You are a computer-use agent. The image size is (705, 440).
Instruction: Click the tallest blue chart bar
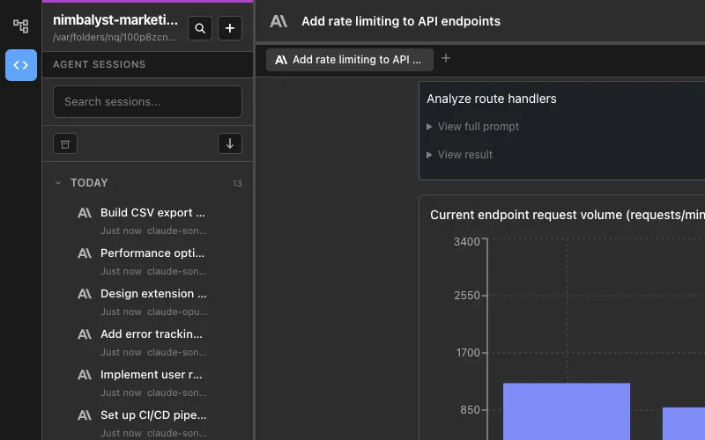click(566, 411)
